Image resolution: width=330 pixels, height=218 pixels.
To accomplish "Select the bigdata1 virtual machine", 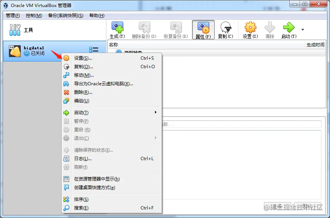I will (55, 51).
